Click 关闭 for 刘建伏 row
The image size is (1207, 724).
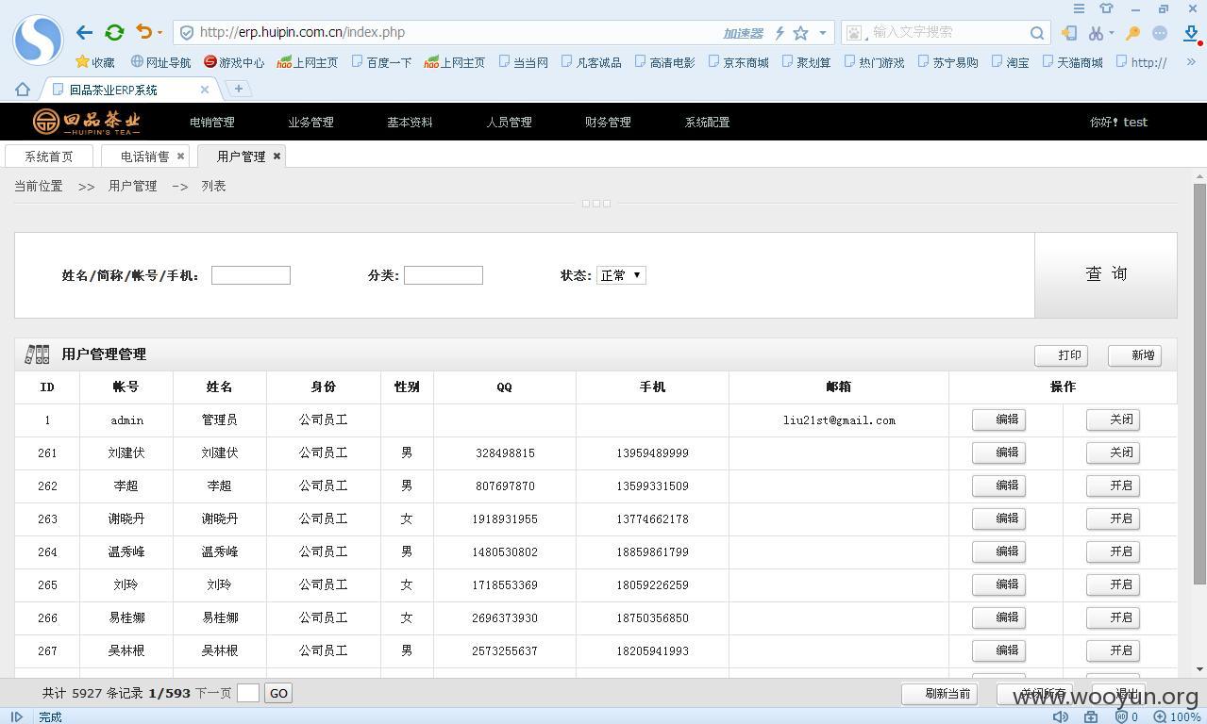1113,452
